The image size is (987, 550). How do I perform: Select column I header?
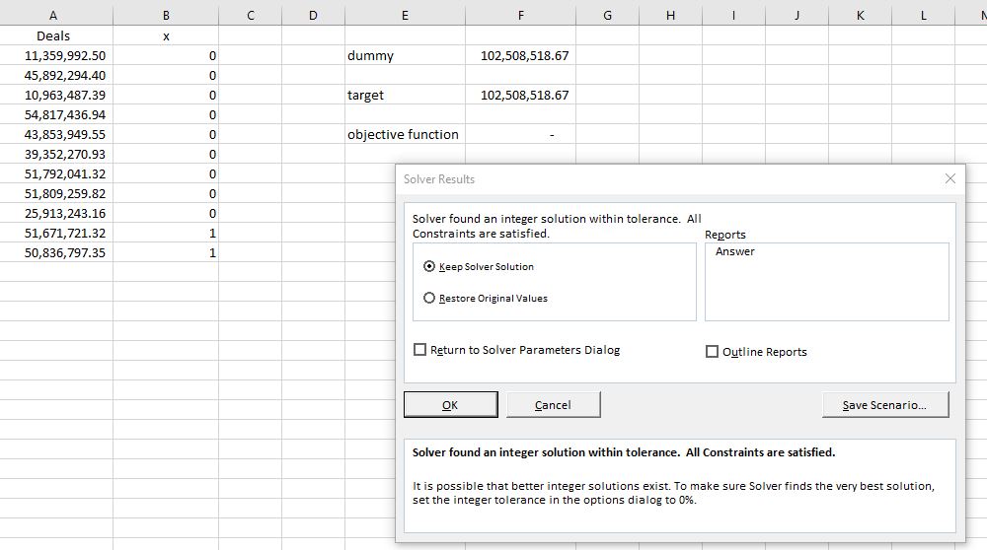point(733,16)
